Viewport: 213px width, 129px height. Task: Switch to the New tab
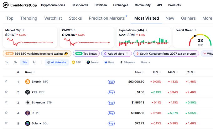[170, 18]
